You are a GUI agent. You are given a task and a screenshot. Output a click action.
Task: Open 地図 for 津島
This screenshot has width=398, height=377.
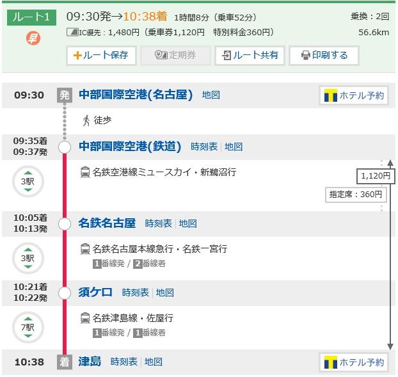[x=154, y=362]
